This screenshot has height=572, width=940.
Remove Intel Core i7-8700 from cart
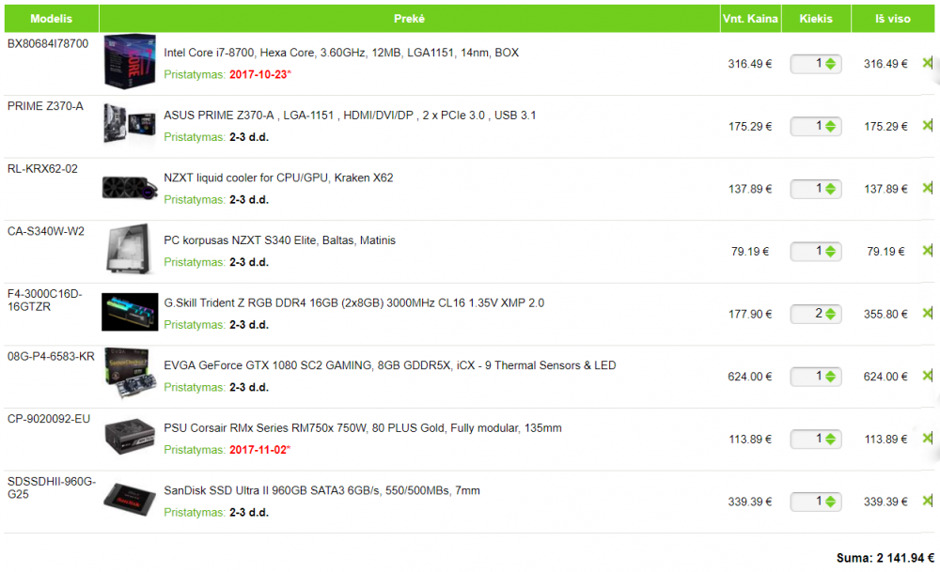[928, 63]
